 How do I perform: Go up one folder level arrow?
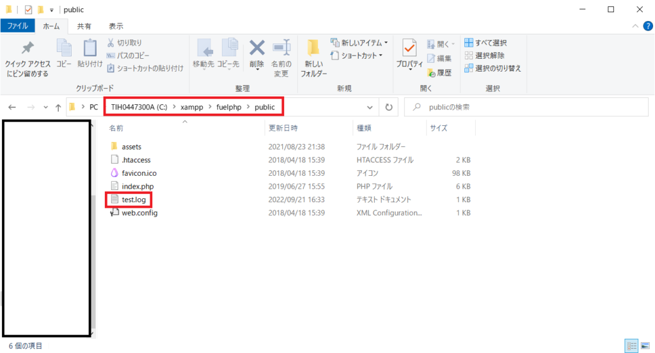(x=58, y=107)
